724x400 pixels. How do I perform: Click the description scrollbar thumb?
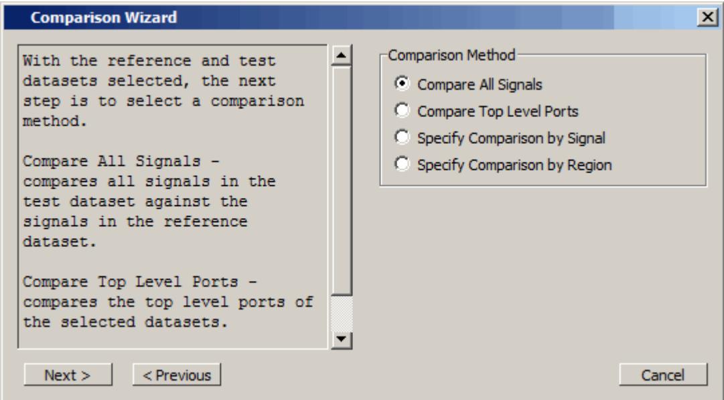tap(342, 181)
